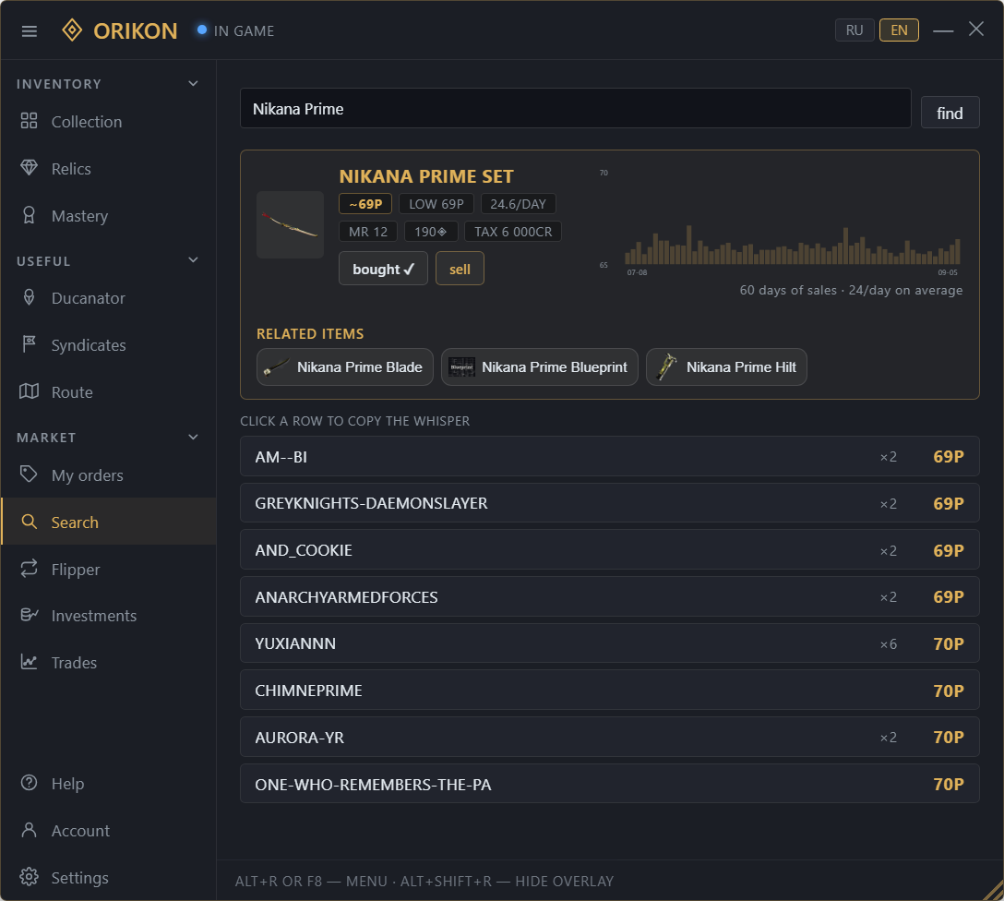Image resolution: width=1004 pixels, height=901 pixels.
Task: Click the Trades chart icon
Action: pyautogui.click(x=29, y=662)
